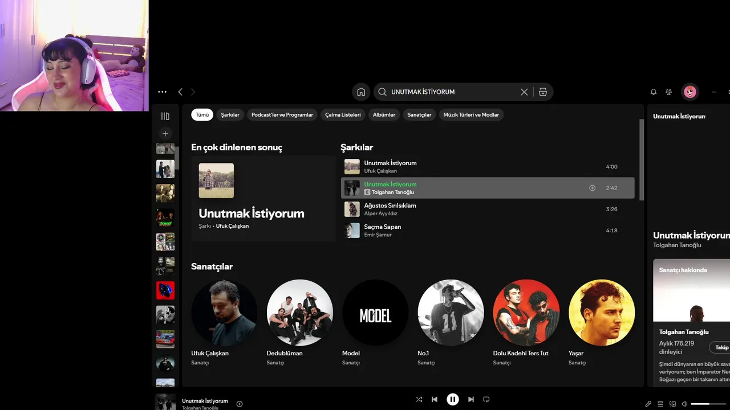Switch to the Sanatçılar filter
Image resolution: width=730 pixels, height=410 pixels.
pos(419,114)
